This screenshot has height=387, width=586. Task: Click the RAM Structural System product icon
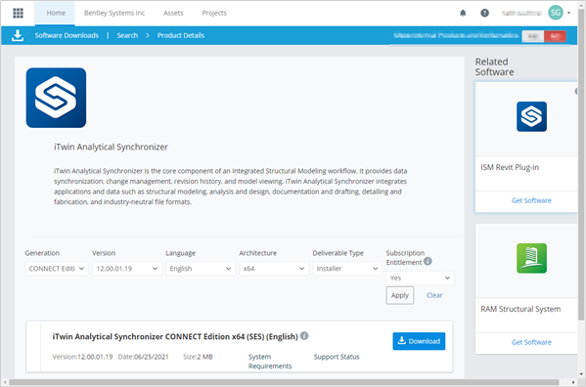pos(531,258)
